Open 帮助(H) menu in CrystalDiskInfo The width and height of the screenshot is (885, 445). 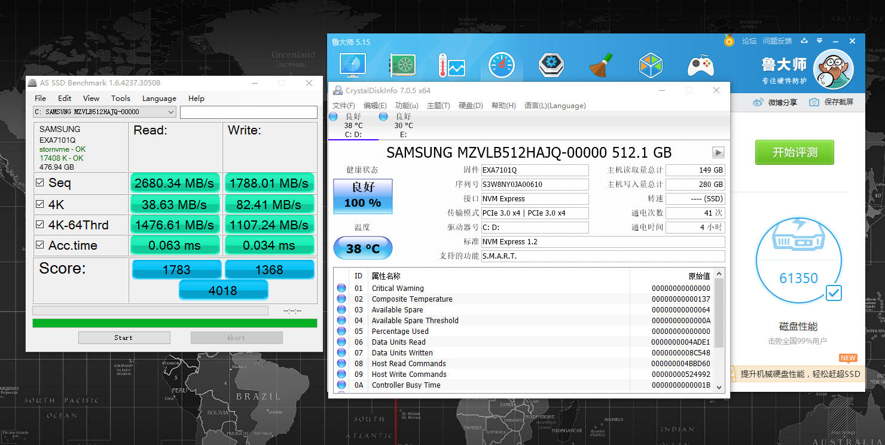[503, 106]
